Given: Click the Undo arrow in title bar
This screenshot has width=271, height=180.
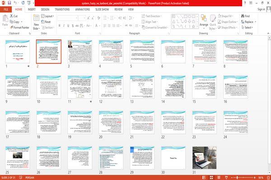Looking at the screenshot, I should pos(15,3).
